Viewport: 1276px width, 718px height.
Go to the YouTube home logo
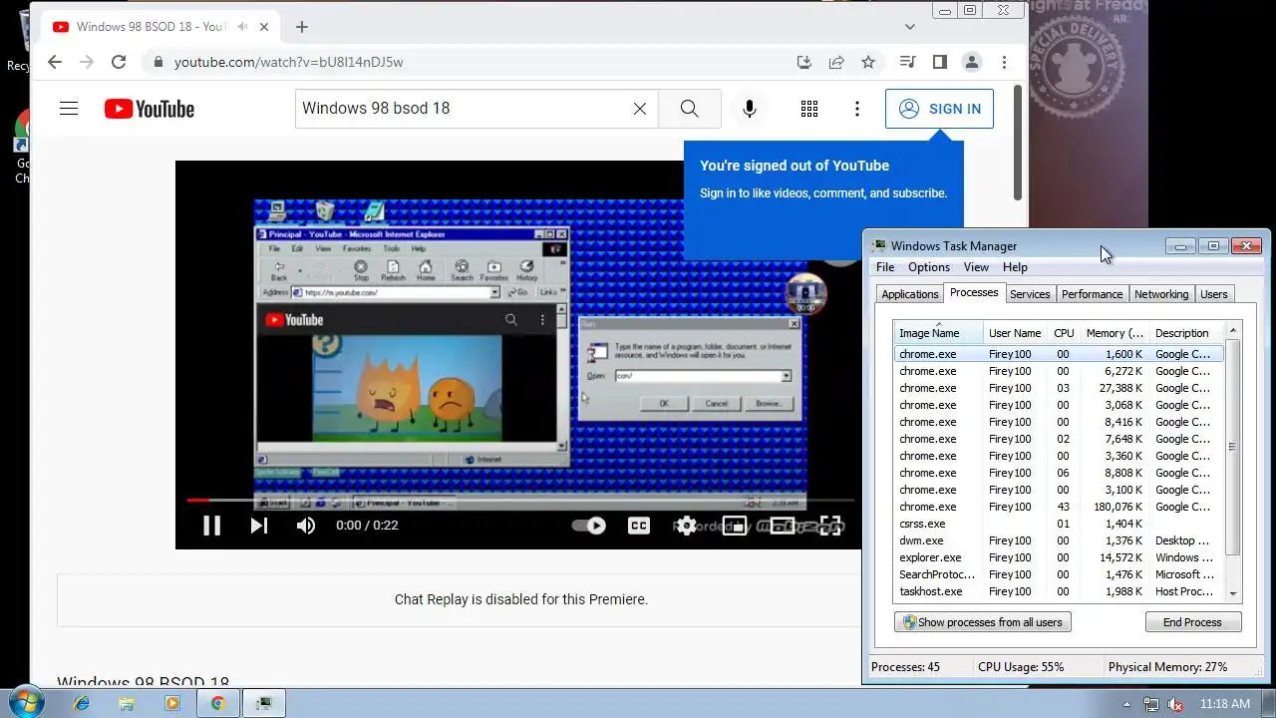point(150,109)
